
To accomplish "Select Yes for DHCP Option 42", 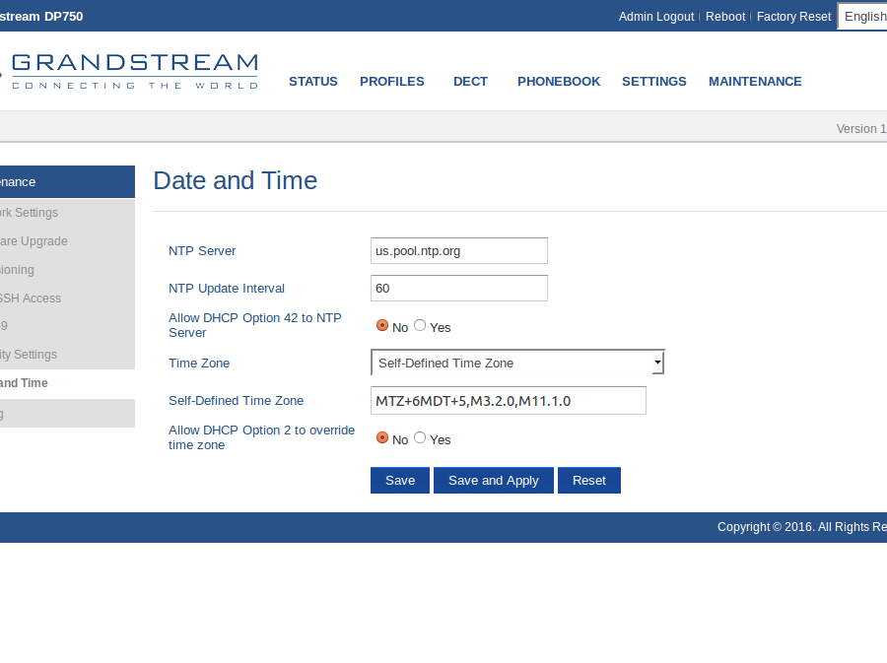I will [420, 325].
